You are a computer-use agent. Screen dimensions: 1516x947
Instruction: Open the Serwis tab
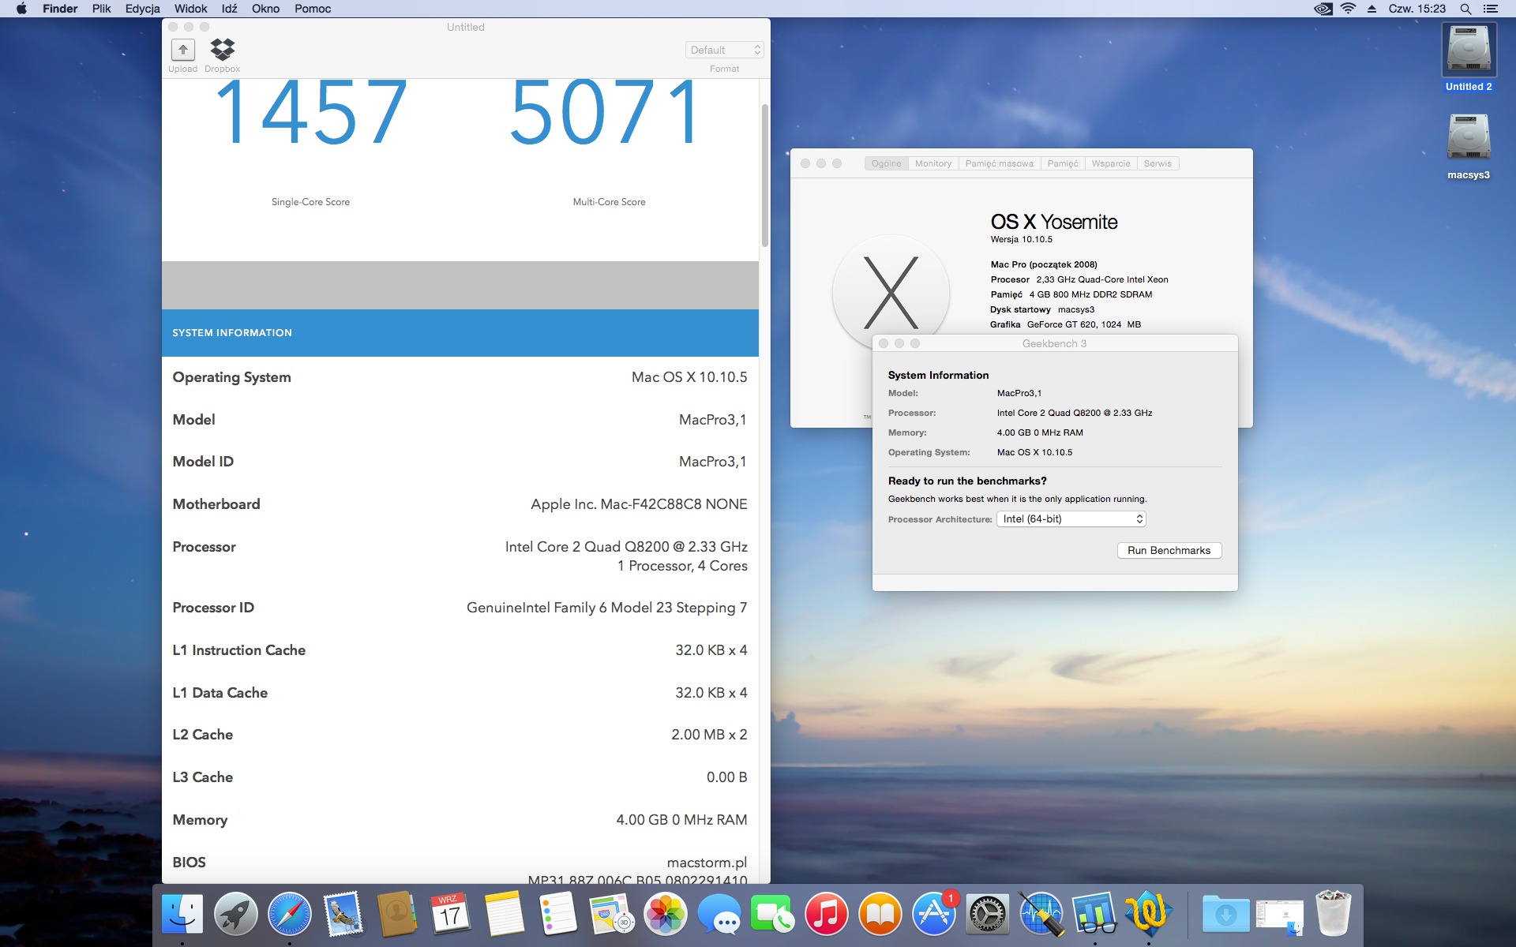[1158, 163]
